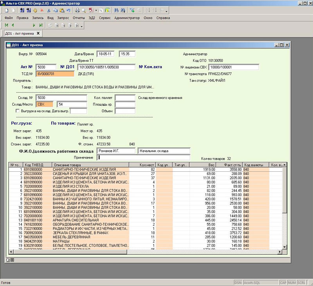The height and width of the screenshot is (286, 313).
Task: Click the scissors Cut icon
Action: 49,10
